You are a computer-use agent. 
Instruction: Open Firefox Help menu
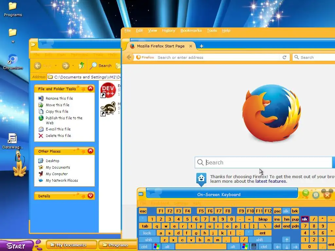click(226, 30)
